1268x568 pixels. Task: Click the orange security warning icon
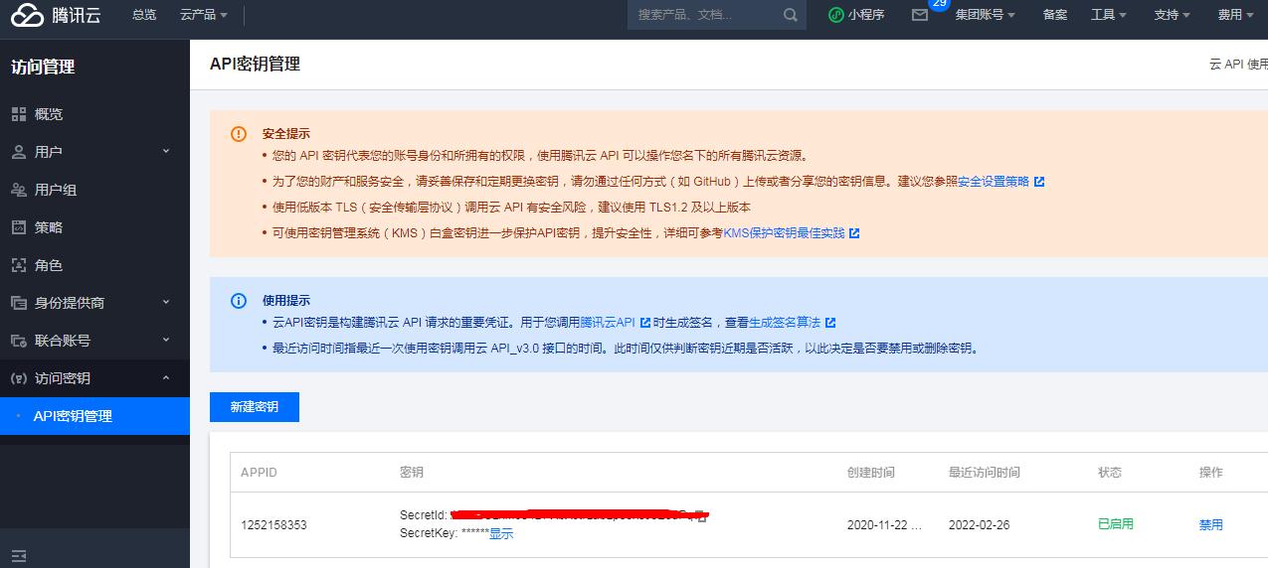[x=239, y=134]
